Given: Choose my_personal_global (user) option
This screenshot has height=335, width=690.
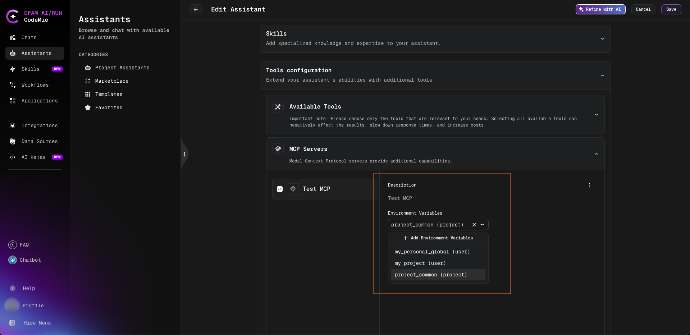Looking at the screenshot, I should (438, 252).
